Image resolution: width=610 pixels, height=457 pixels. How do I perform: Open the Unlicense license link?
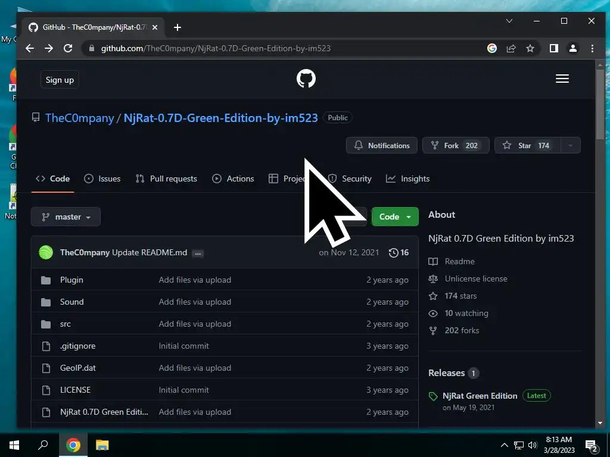(x=468, y=278)
